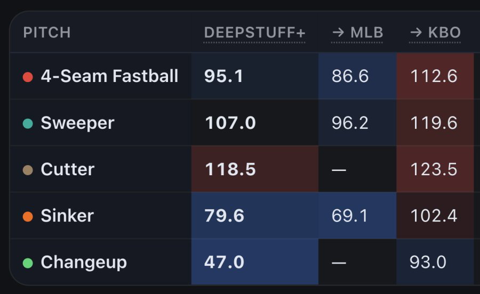Click the orange Sinker color dot

click(28, 216)
